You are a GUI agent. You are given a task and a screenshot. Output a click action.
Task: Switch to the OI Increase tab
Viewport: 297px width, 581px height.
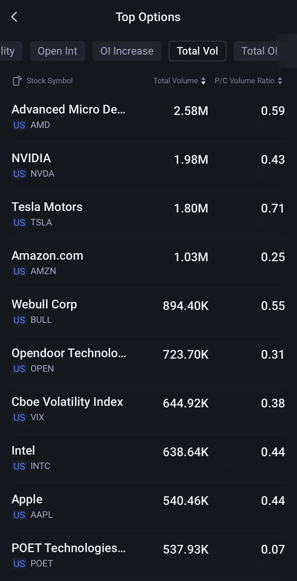(x=127, y=51)
